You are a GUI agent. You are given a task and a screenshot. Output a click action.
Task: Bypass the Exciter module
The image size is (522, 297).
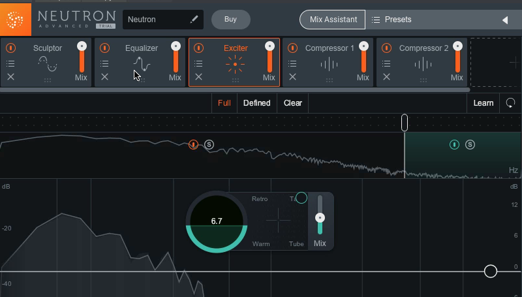tap(198, 48)
